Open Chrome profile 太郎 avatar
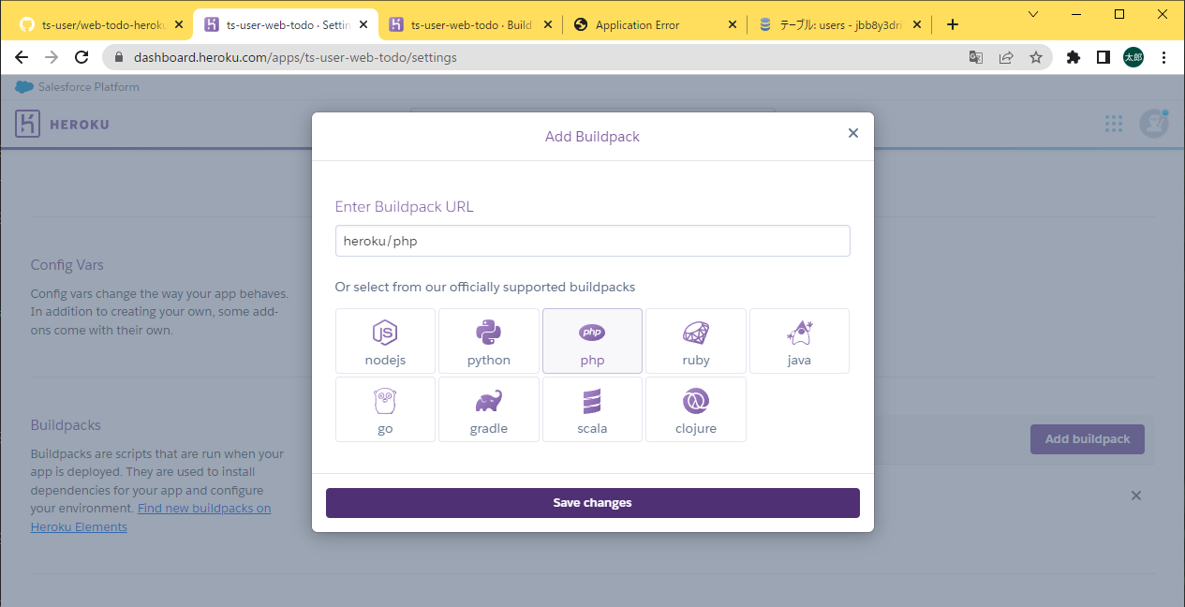 1133,57
